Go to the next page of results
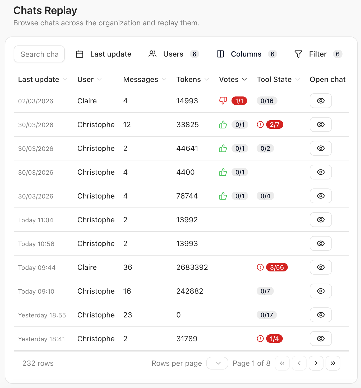 316,363
